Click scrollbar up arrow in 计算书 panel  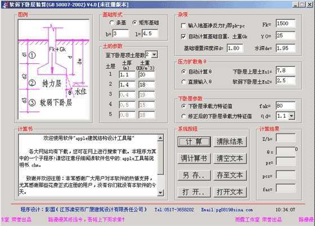(160, 137)
